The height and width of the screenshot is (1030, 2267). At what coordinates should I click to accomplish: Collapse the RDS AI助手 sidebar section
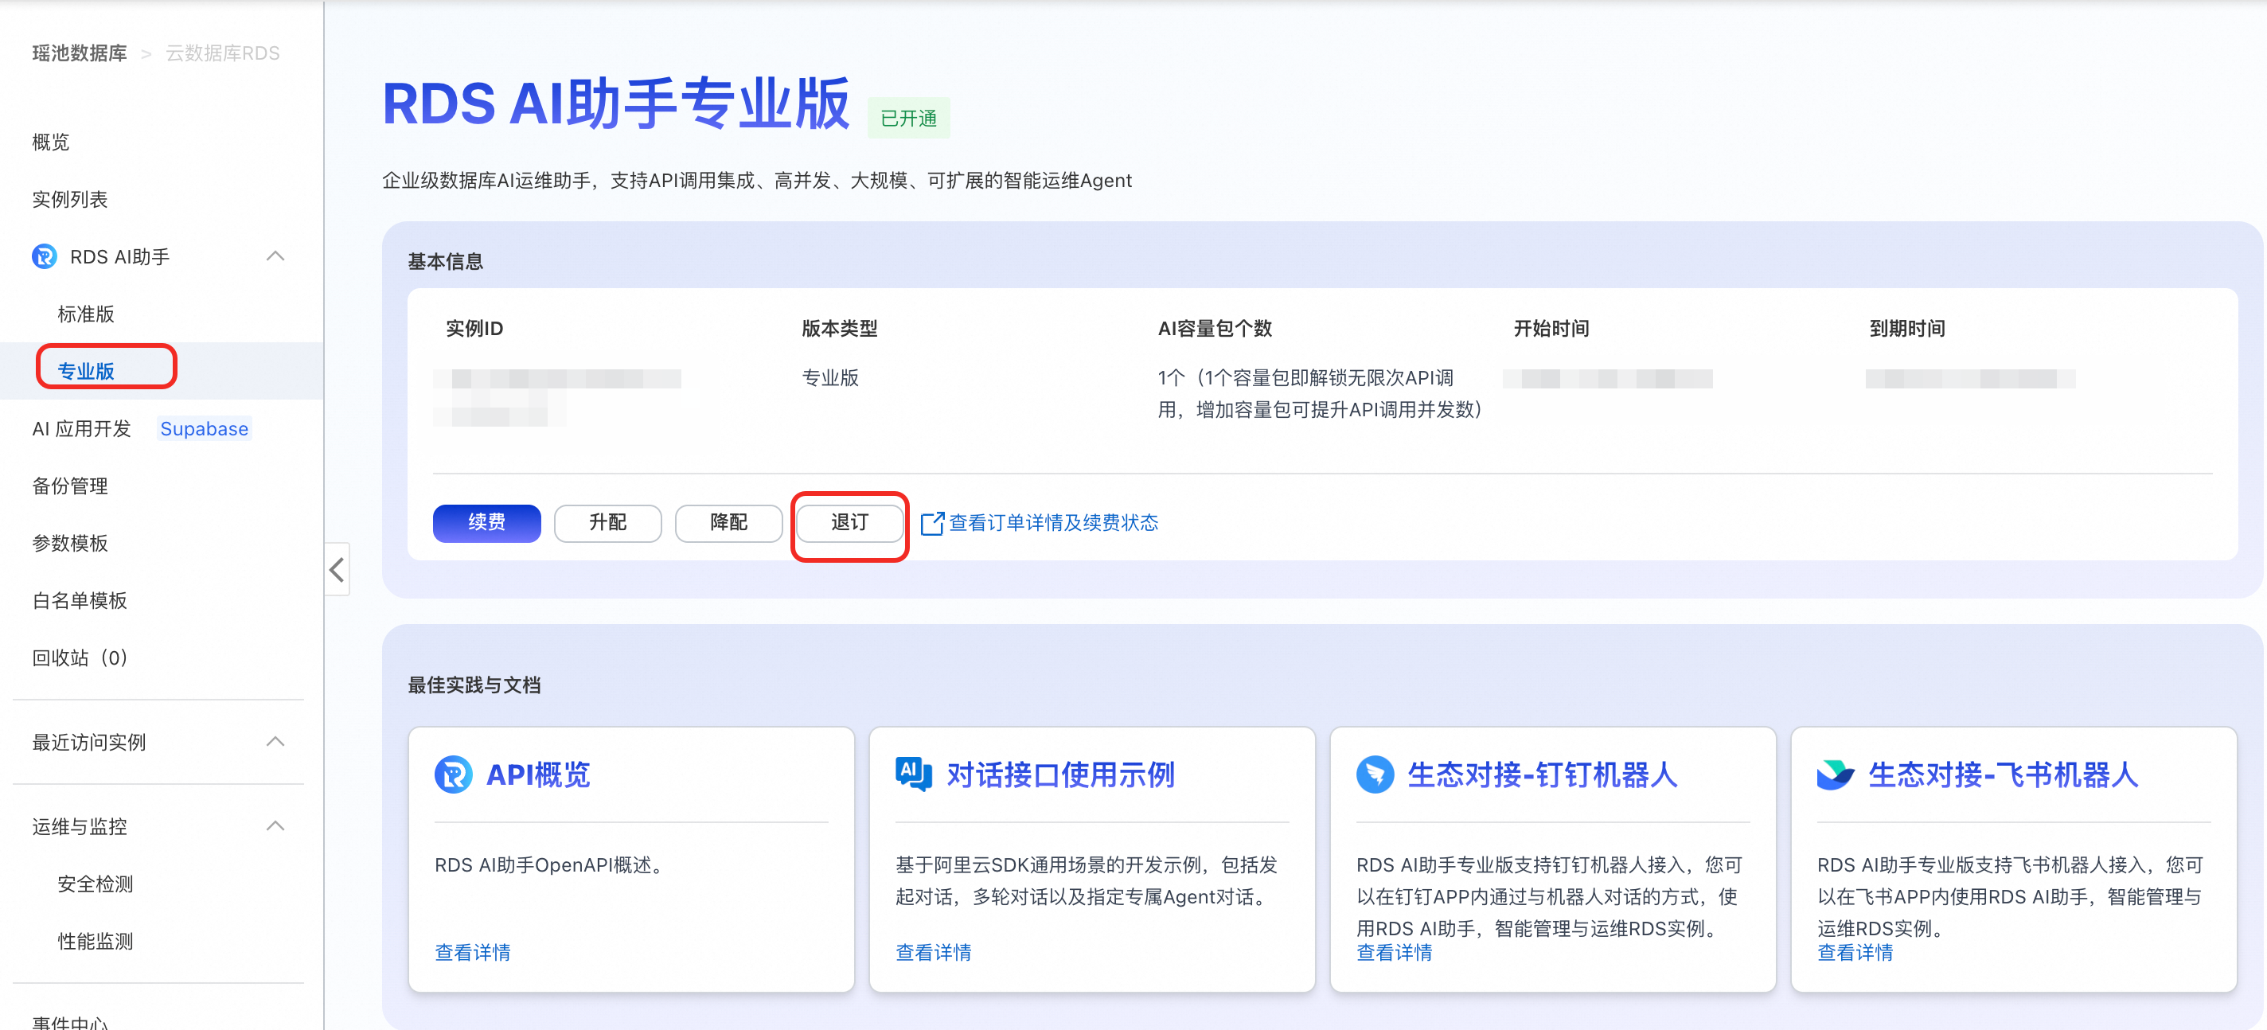[275, 256]
